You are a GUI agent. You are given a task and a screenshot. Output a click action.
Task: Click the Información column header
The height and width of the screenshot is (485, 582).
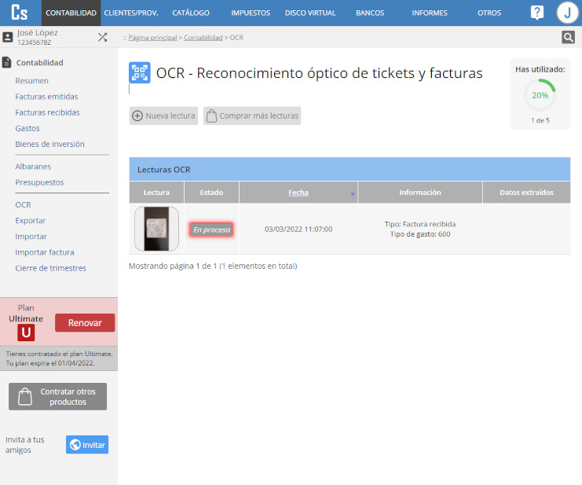pyautogui.click(x=420, y=193)
